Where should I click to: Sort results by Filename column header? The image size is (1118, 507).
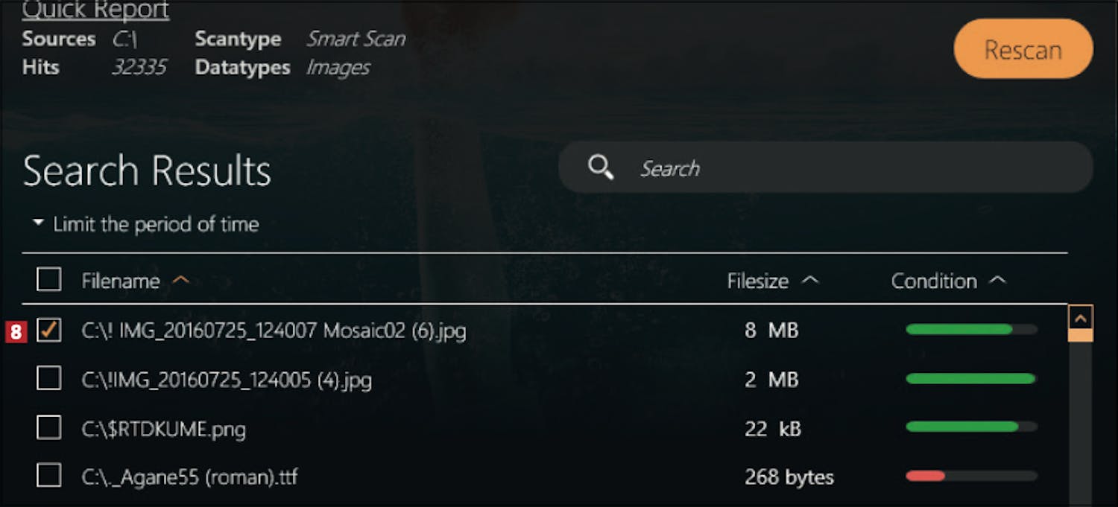tap(121, 281)
